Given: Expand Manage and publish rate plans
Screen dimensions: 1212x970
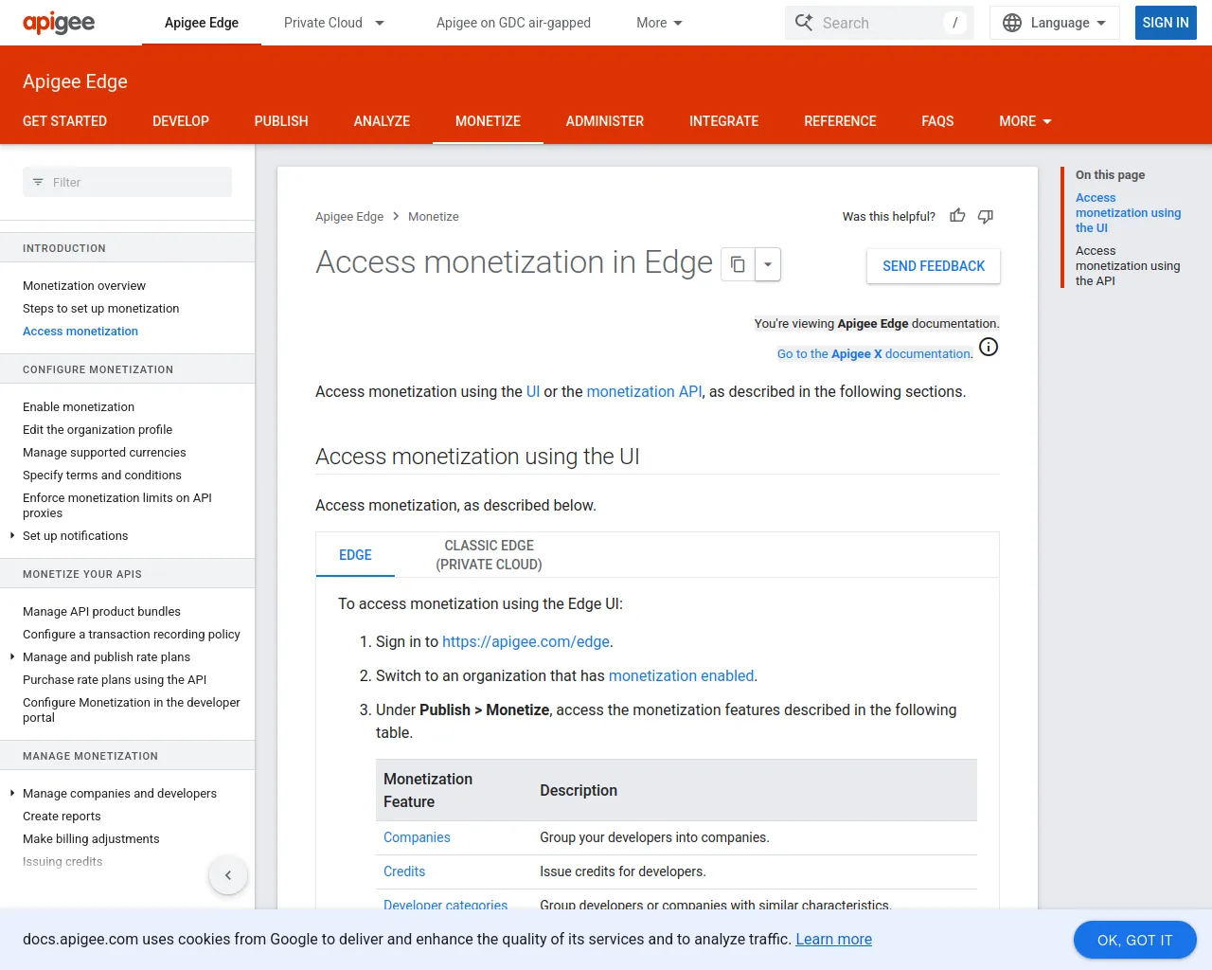Looking at the screenshot, I should pyautogui.click(x=11, y=657).
